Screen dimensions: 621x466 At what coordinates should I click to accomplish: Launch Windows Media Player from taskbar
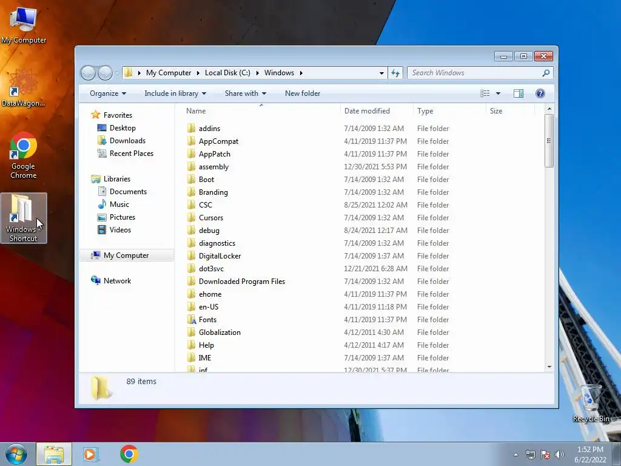90,454
